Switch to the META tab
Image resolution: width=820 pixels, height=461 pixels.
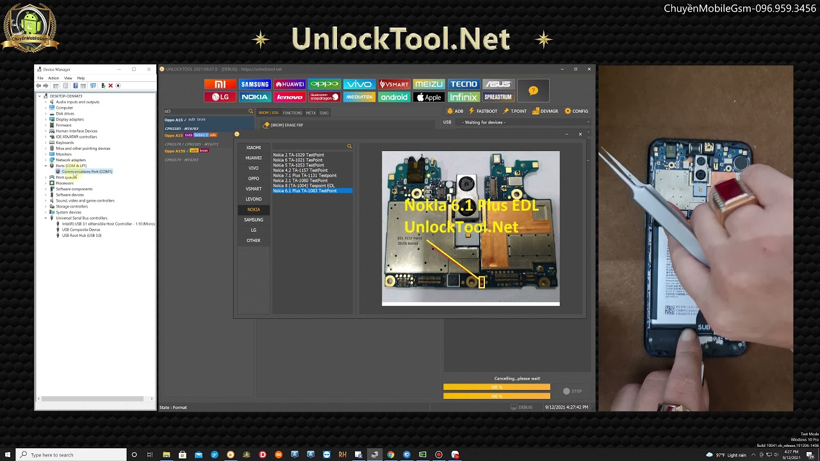(311, 113)
